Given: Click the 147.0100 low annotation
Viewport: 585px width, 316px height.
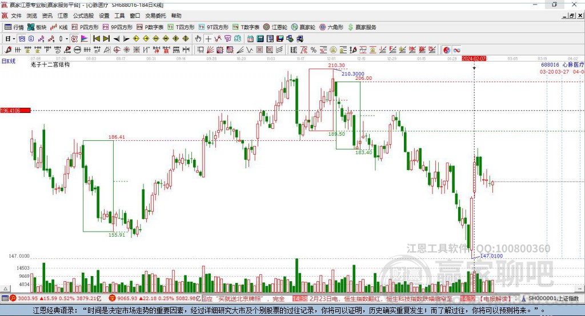Looking at the screenshot, I should (x=491, y=256).
